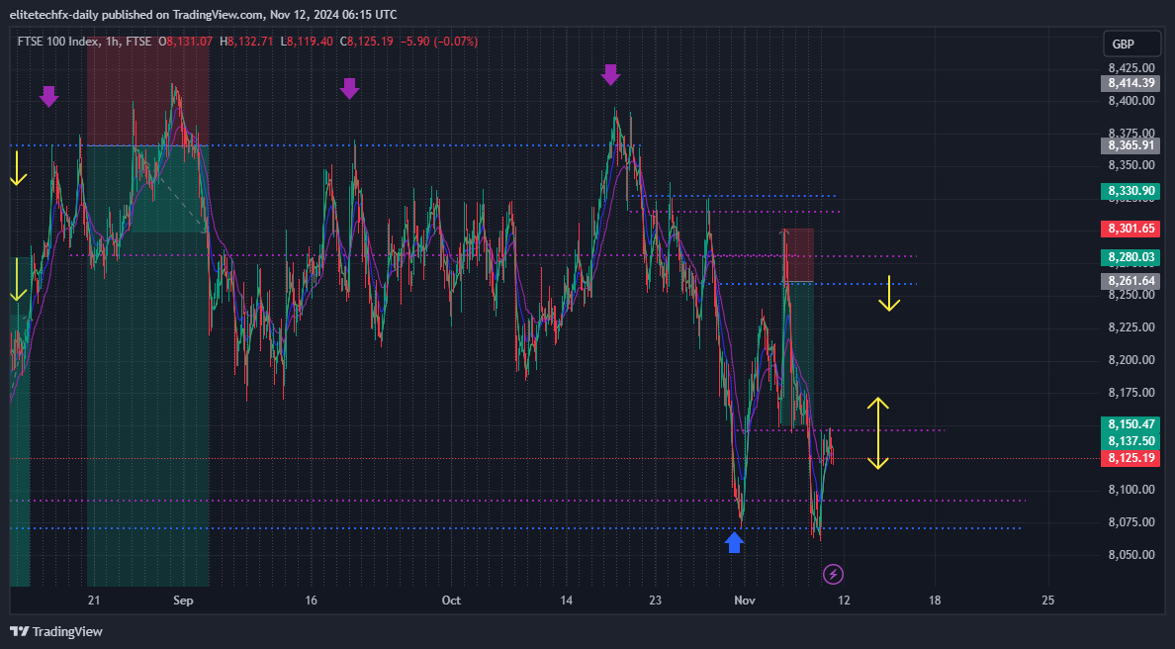The width and height of the screenshot is (1175, 649).
Task: Click the open value O8,131.07
Action: pyautogui.click(x=185, y=42)
